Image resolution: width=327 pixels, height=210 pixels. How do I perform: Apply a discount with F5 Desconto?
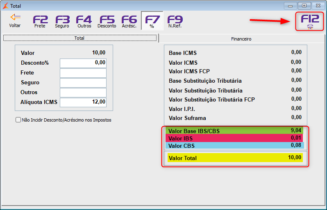pyautogui.click(x=107, y=22)
